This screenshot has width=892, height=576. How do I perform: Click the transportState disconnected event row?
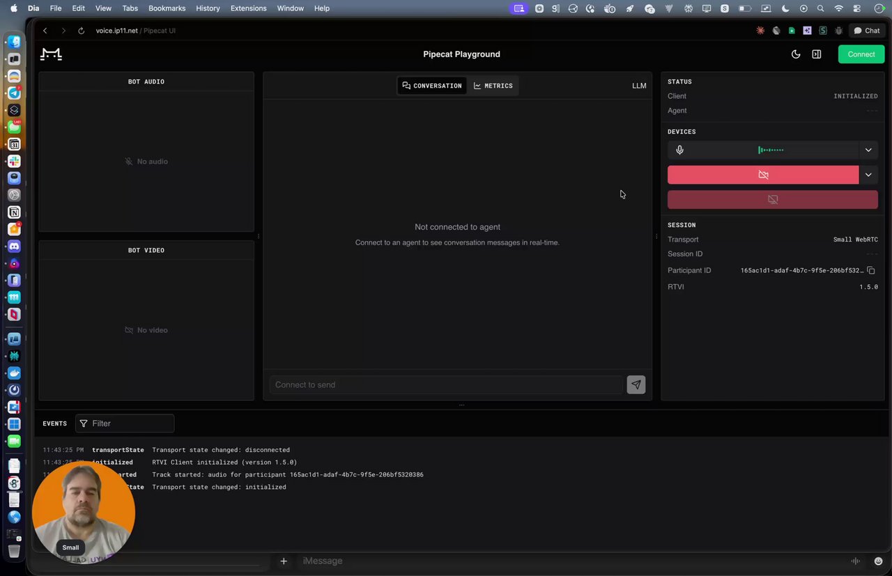coord(166,450)
